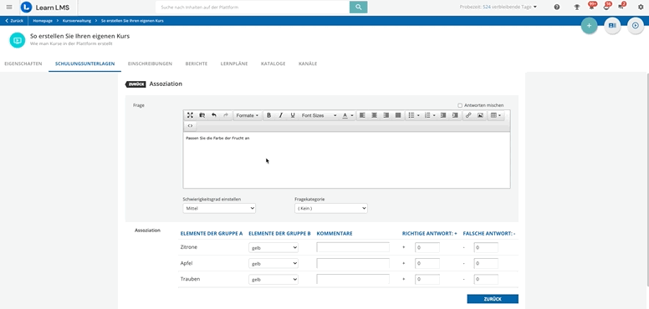Apply bold formatting
This screenshot has height=309, width=649.
268,115
